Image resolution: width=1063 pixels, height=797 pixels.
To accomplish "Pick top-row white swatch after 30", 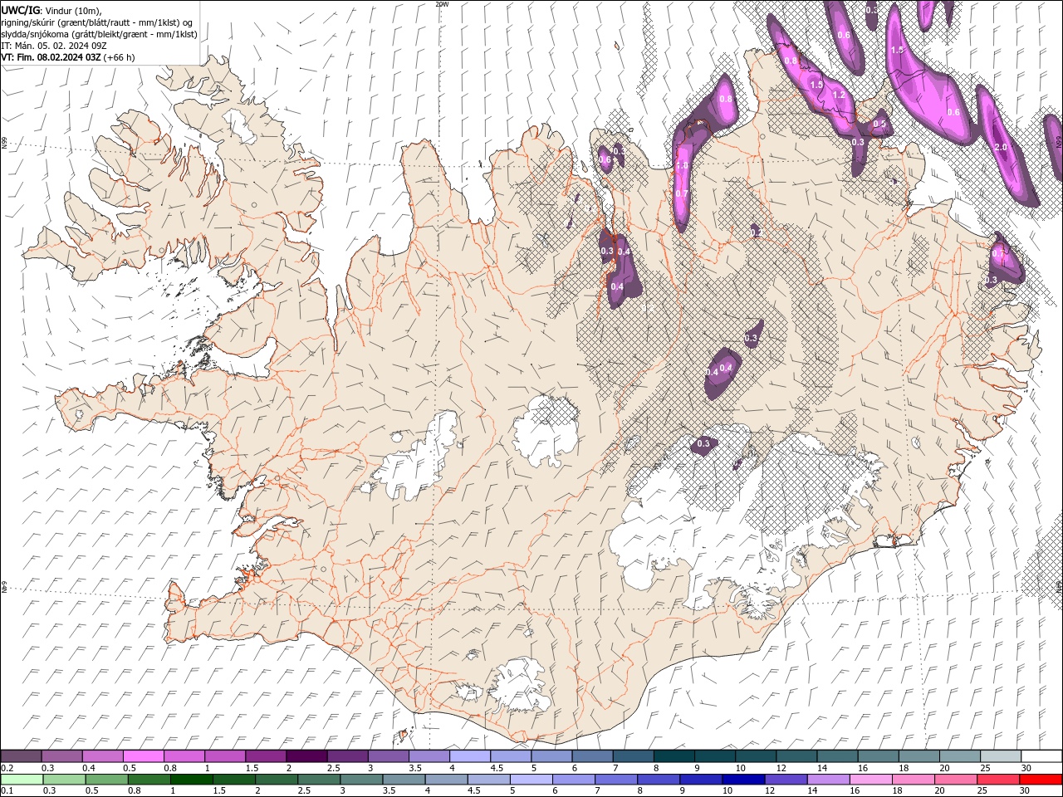I will (1041, 755).
